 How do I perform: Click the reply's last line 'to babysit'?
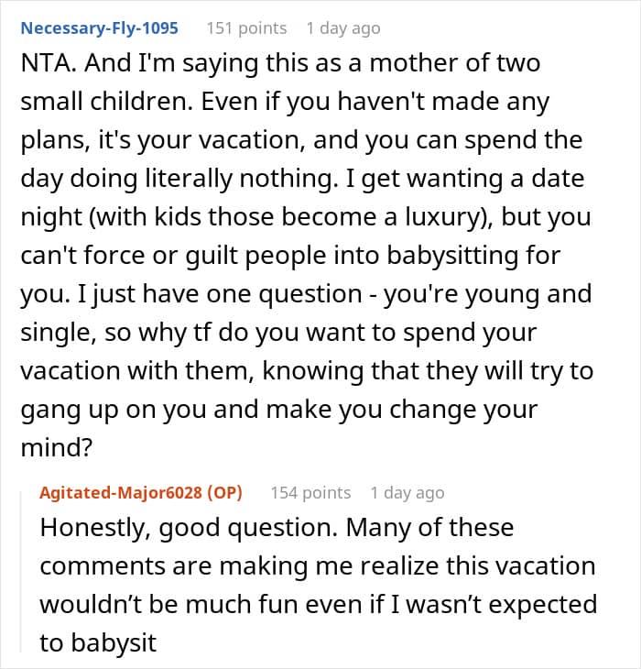point(98,642)
